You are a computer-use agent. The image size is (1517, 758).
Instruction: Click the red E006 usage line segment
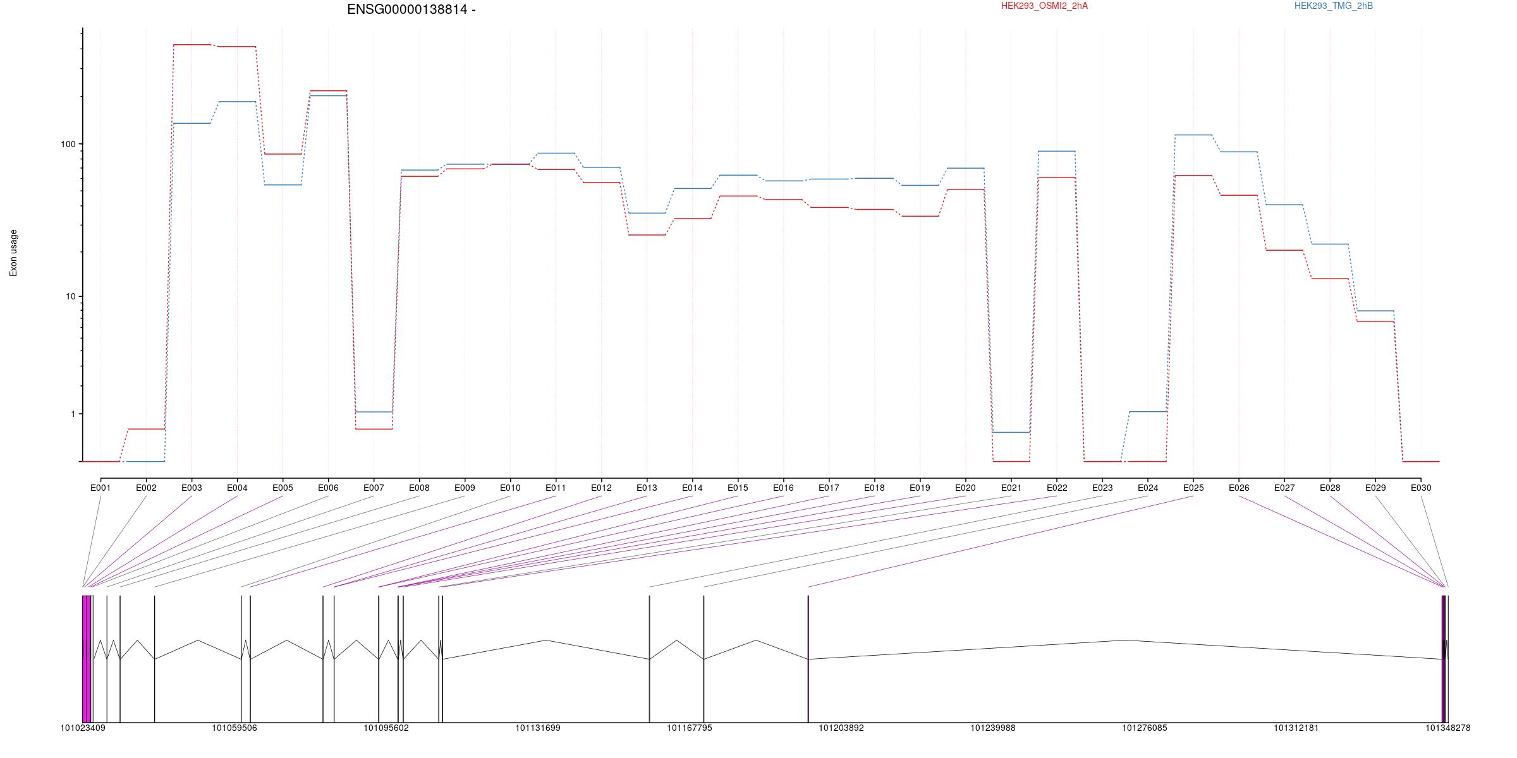pos(328,91)
